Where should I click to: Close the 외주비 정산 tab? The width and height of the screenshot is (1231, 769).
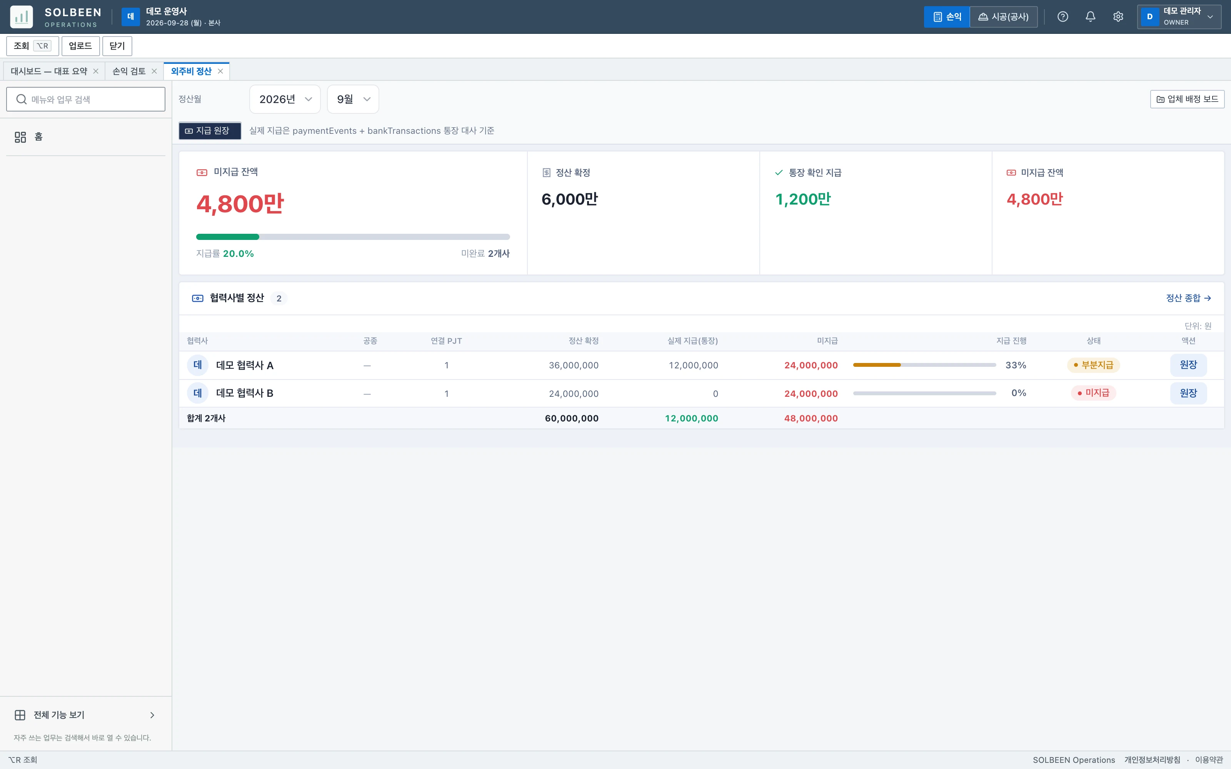(220, 71)
